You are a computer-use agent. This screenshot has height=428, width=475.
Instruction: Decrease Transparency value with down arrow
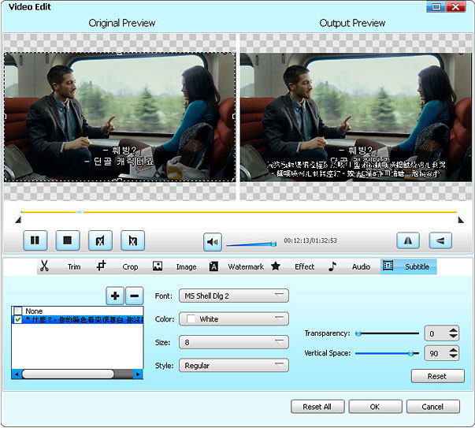point(453,336)
